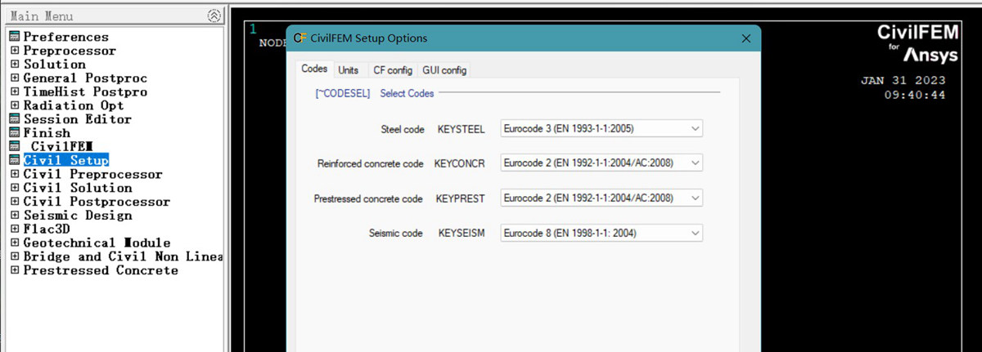This screenshot has height=352, width=982.
Task: Open Preferences in Main Menu
Action: pyautogui.click(x=65, y=37)
